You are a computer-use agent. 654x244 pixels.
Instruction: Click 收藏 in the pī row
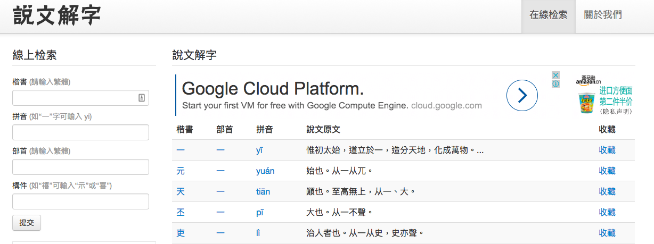click(607, 212)
